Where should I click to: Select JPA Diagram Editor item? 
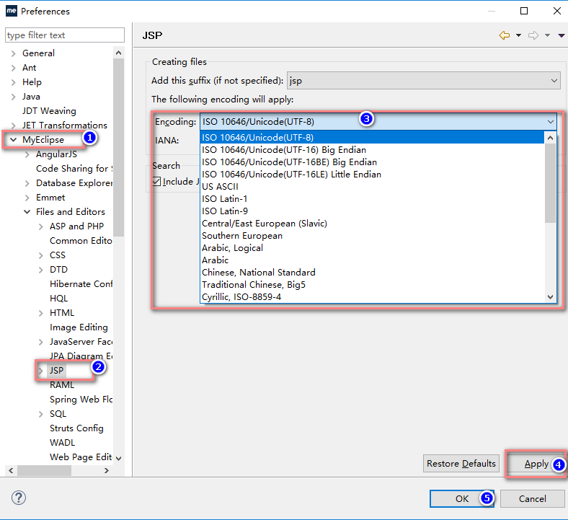81,356
